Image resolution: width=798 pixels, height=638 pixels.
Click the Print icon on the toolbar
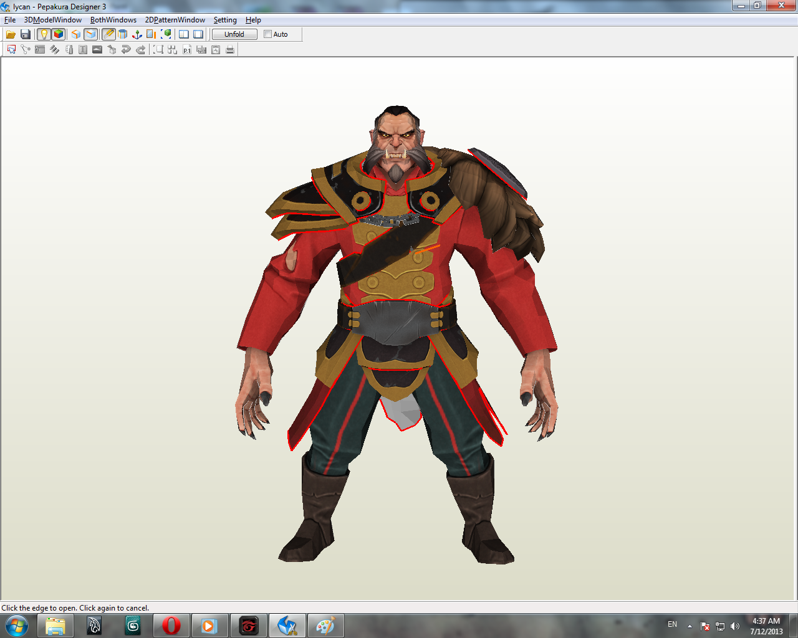pos(229,49)
